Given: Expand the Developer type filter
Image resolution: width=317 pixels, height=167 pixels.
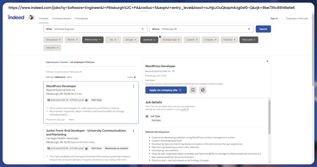Looking at the screenshot, I should 171,40.
